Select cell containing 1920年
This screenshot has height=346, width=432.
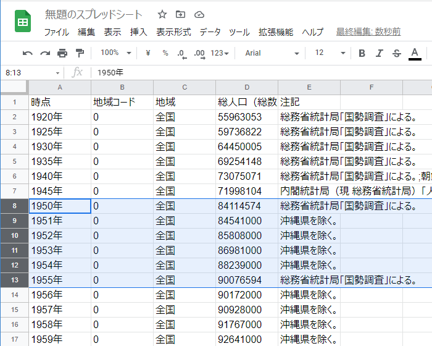pos(60,117)
